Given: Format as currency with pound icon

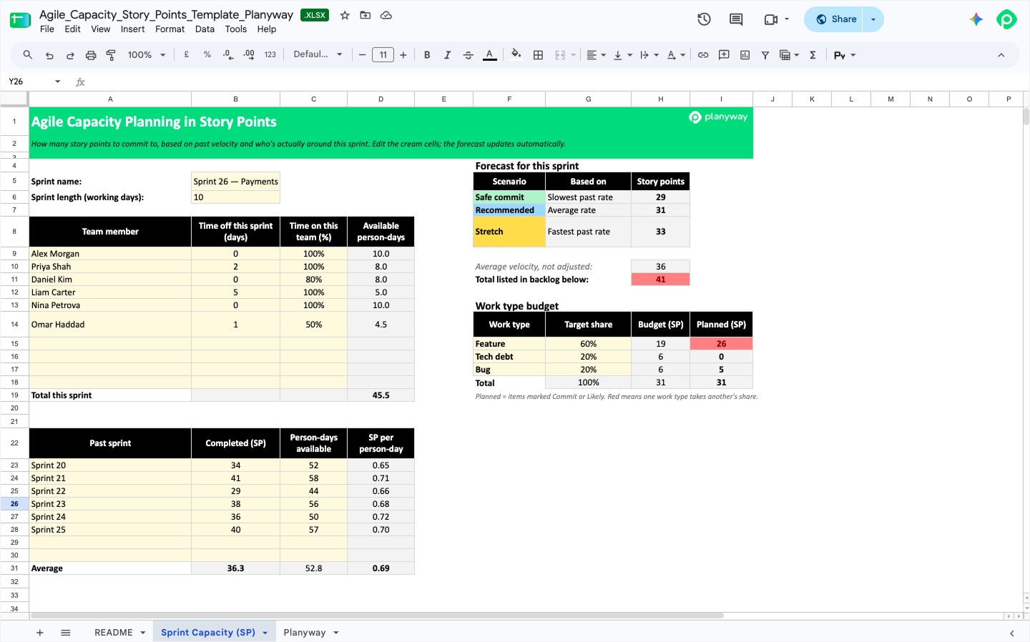Looking at the screenshot, I should (x=187, y=54).
